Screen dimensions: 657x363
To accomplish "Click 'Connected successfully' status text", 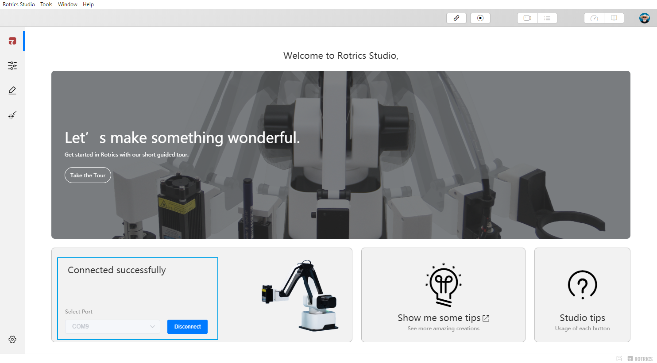I will coord(117,270).
